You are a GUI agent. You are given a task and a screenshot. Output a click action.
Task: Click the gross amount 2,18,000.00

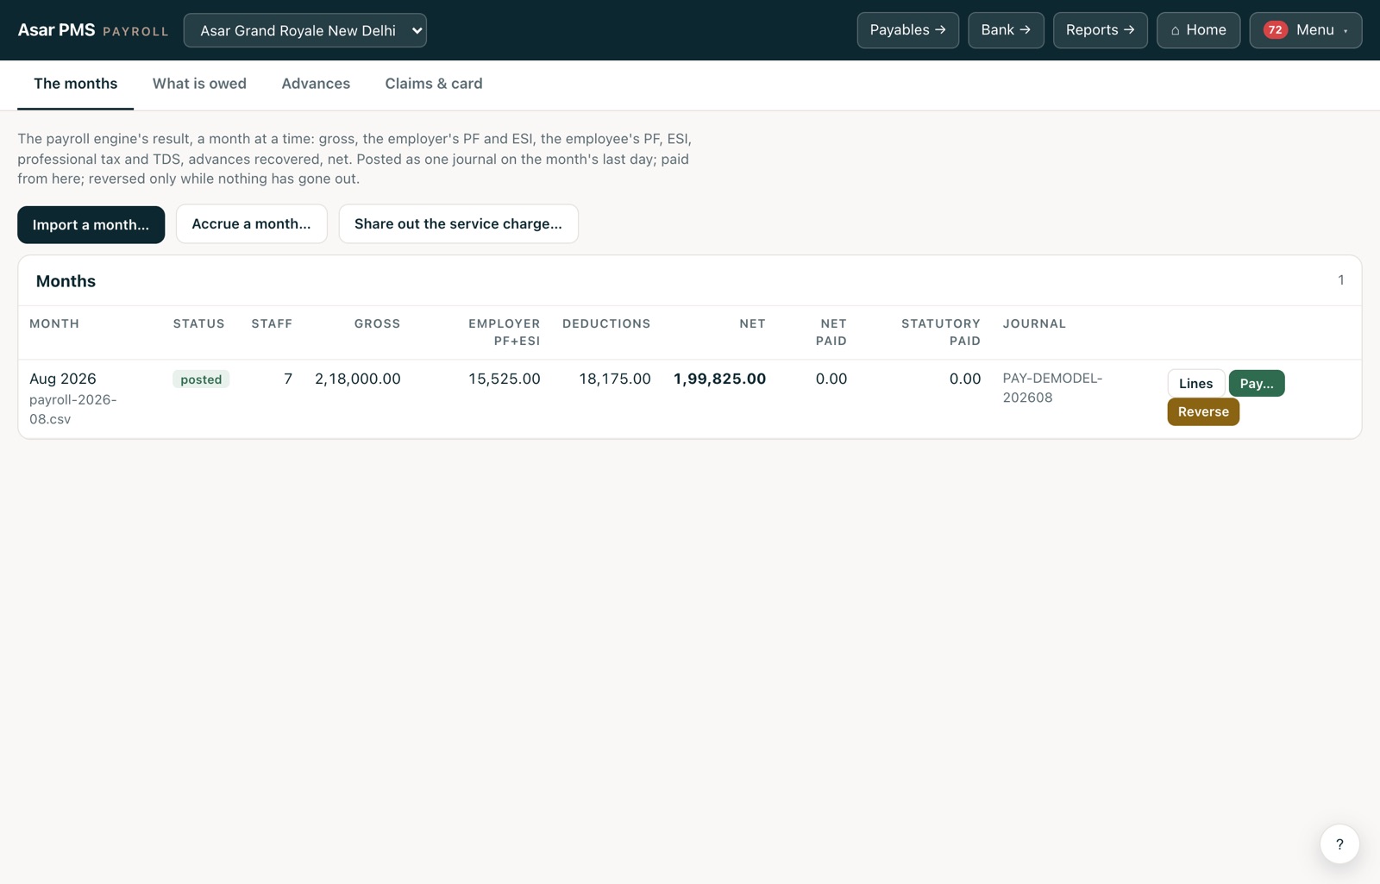click(x=358, y=379)
